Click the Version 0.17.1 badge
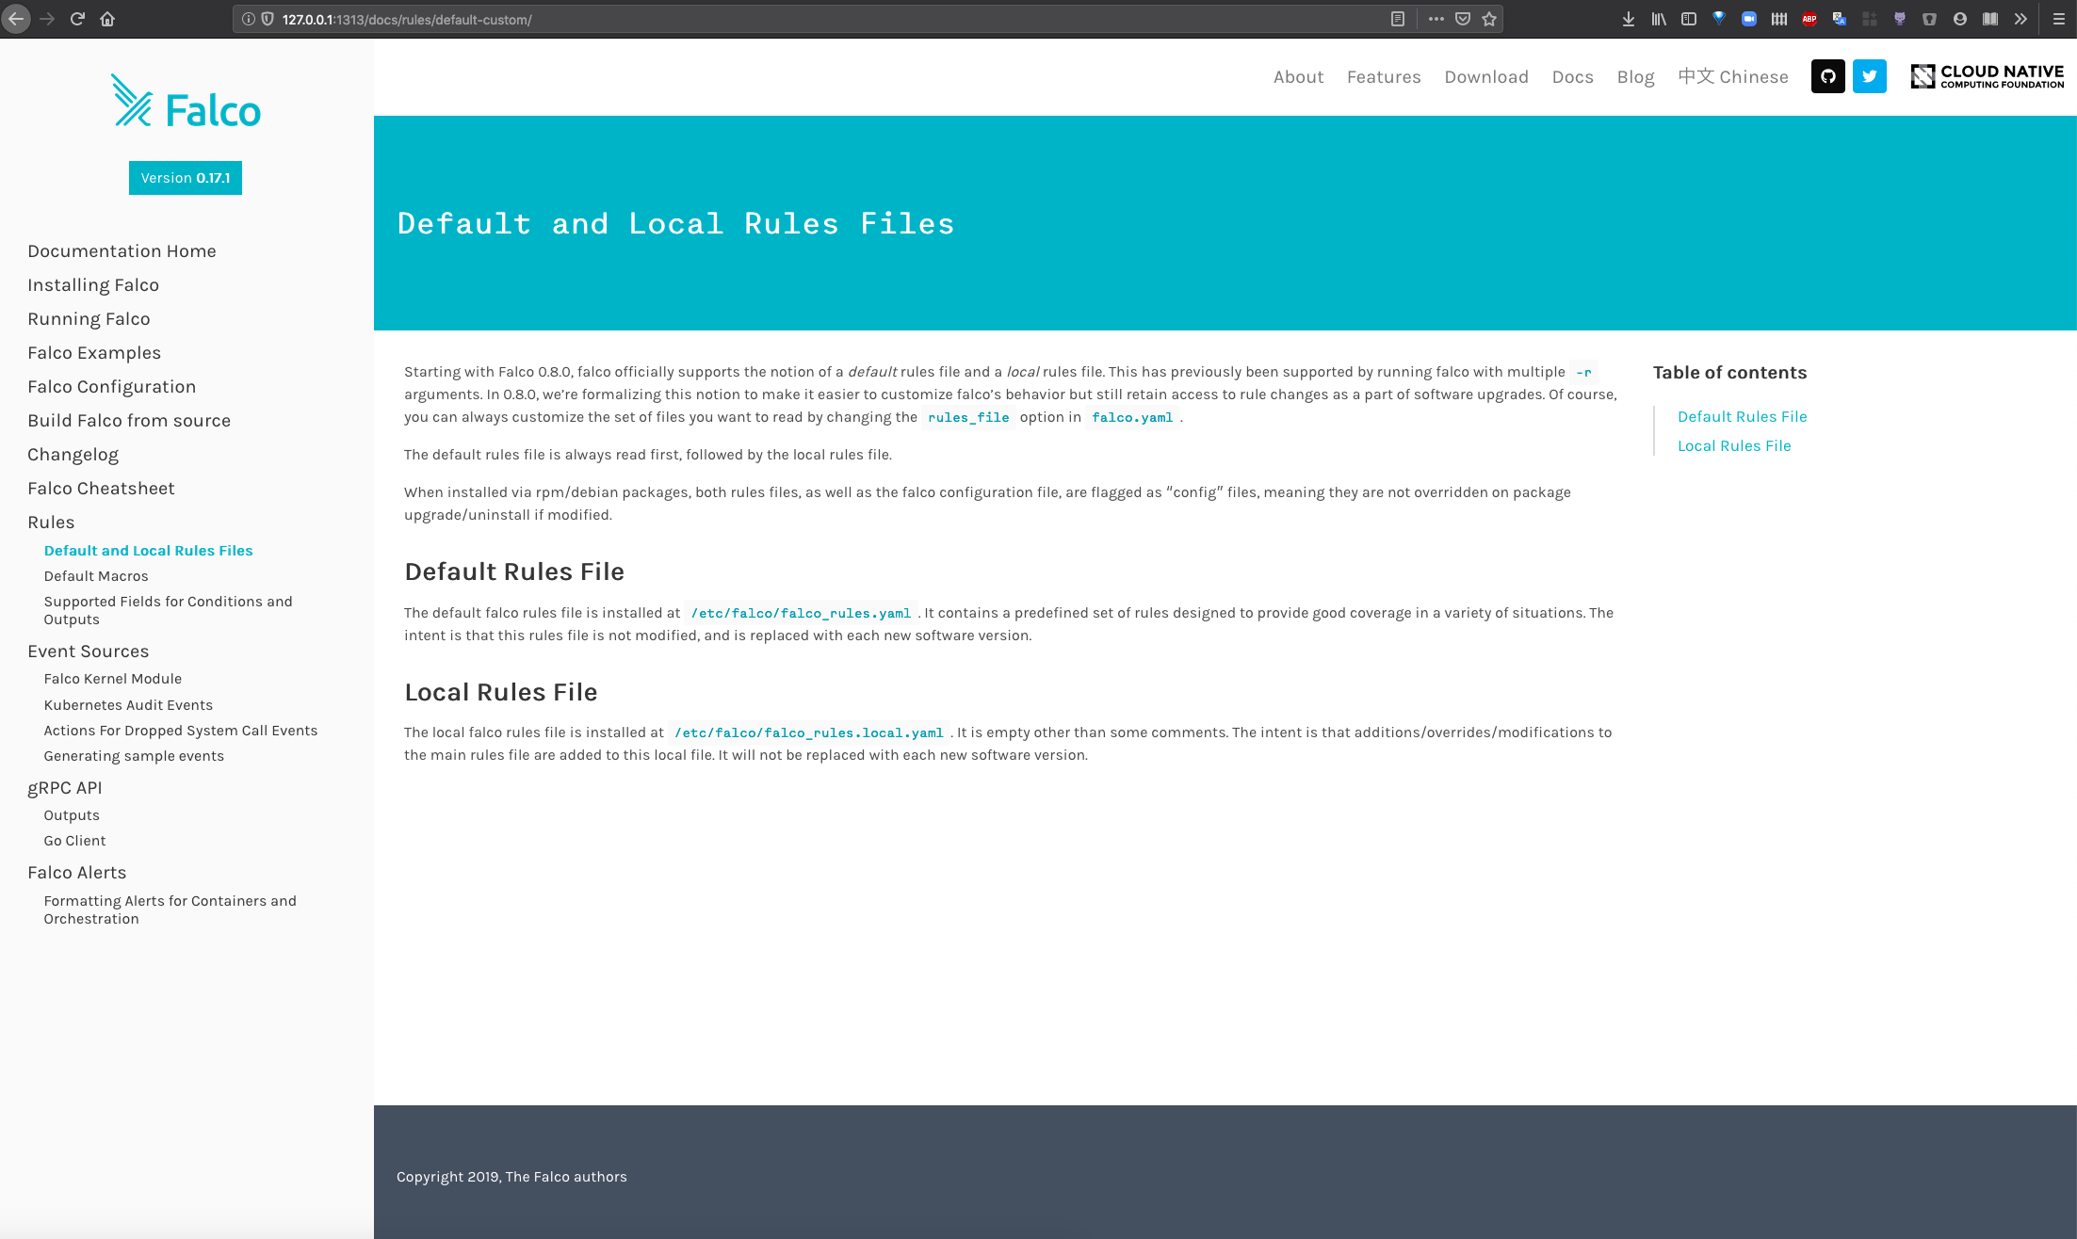Screen dimensions: 2077x1239 tap(185, 177)
